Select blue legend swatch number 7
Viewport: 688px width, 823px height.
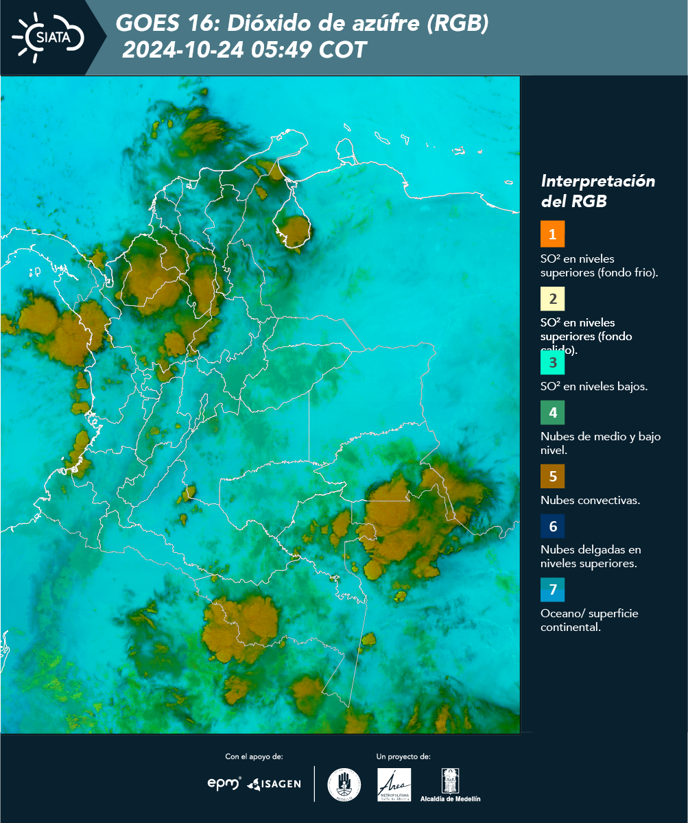pos(552,590)
